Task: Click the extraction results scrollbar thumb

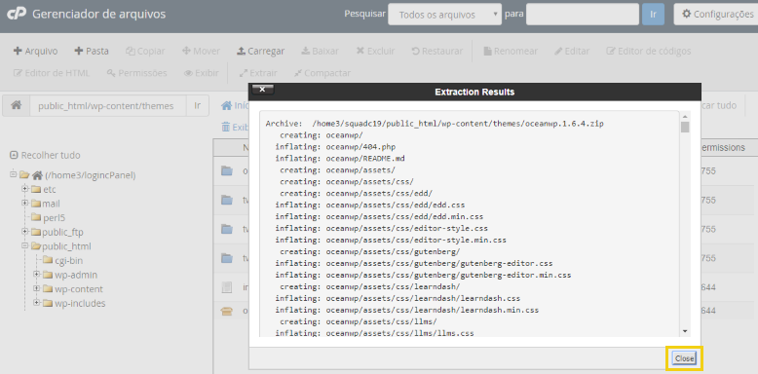Action: [x=685, y=127]
